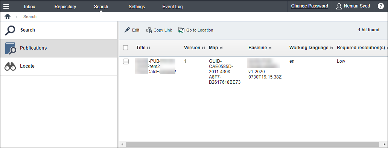Sort by the Map column header
This screenshot has width=388, height=148.
[213, 48]
